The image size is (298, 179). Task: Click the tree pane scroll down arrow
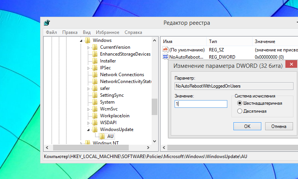tap(154, 141)
